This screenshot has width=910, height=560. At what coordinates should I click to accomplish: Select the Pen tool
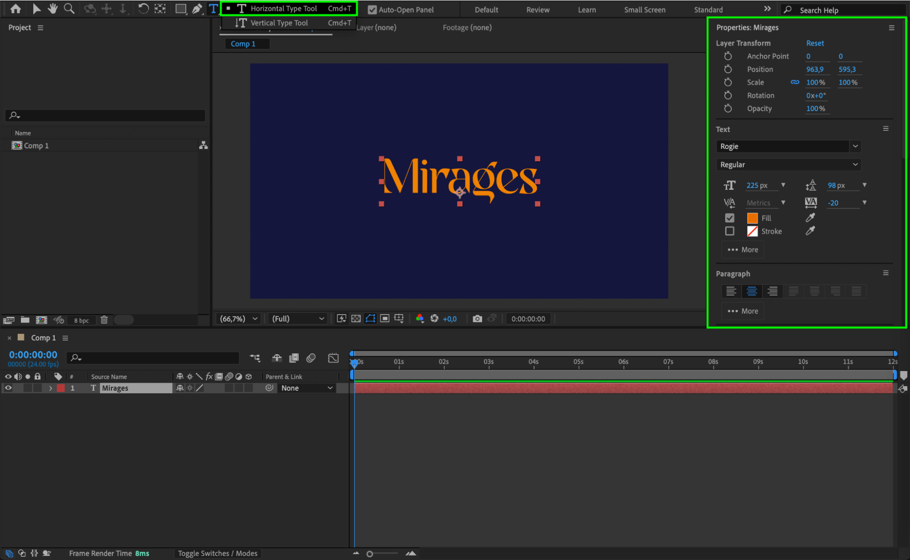[x=197, y=9]
